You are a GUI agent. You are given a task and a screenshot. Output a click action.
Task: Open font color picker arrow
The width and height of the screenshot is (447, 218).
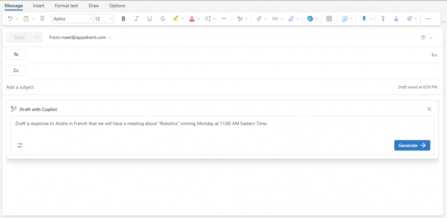[199, 19]
